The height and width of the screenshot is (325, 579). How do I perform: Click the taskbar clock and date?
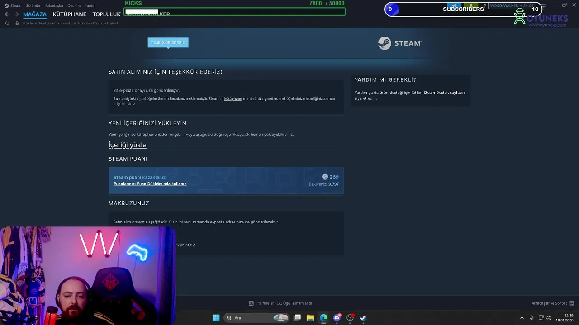pos(565,318)
